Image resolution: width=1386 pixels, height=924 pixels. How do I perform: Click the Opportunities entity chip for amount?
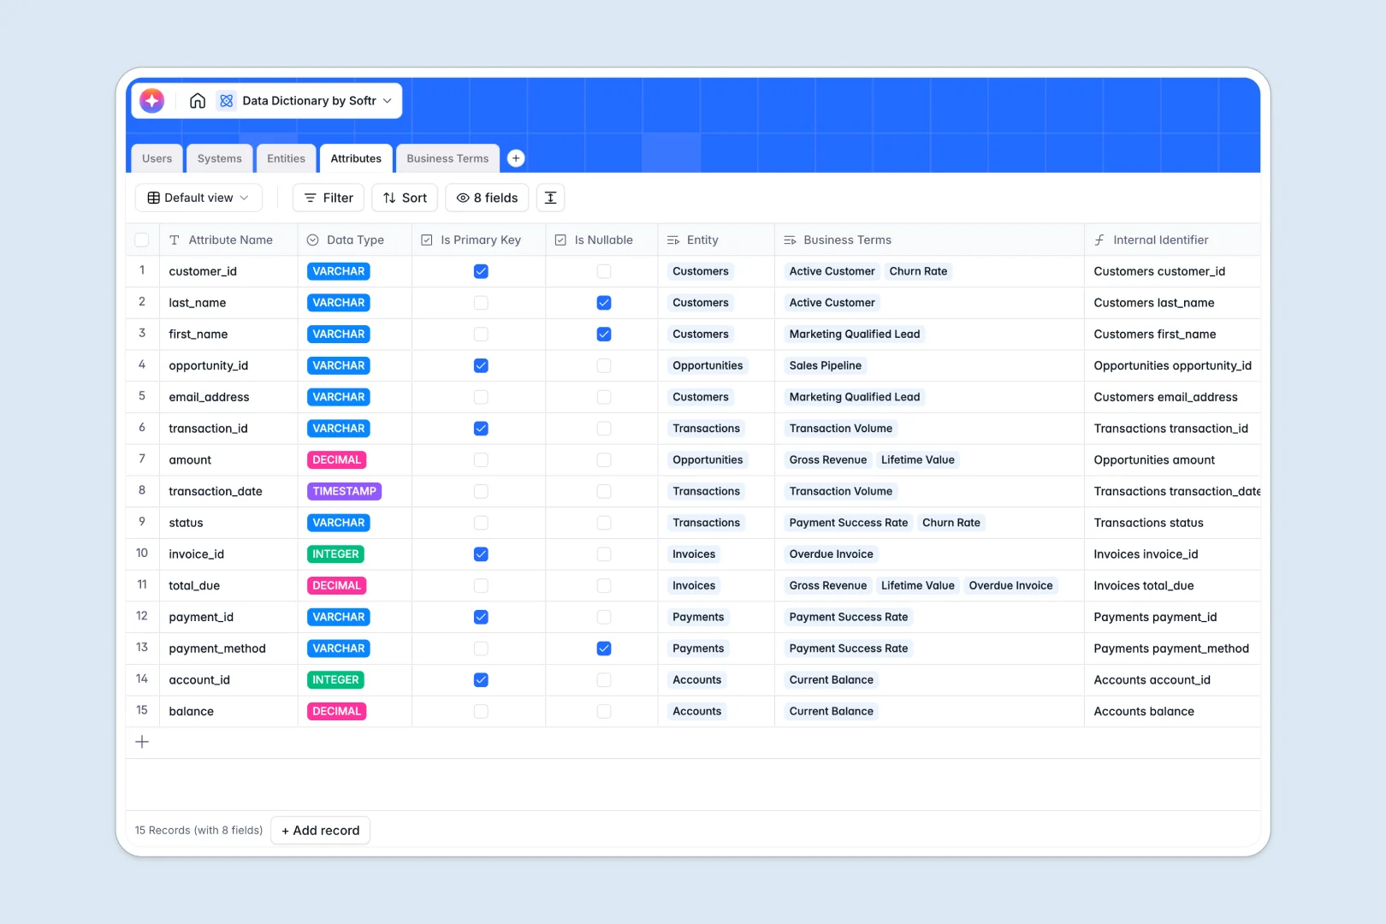click(708, 460)
